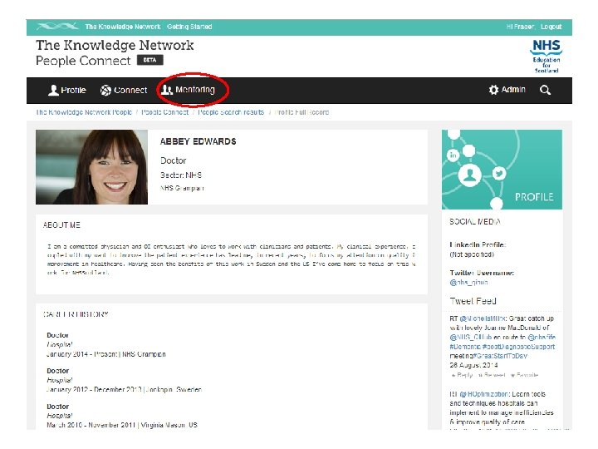The height and width of the screenshot is (449, 598).
Task: Click the PROFILE banner image
Action: click(502, 170)
